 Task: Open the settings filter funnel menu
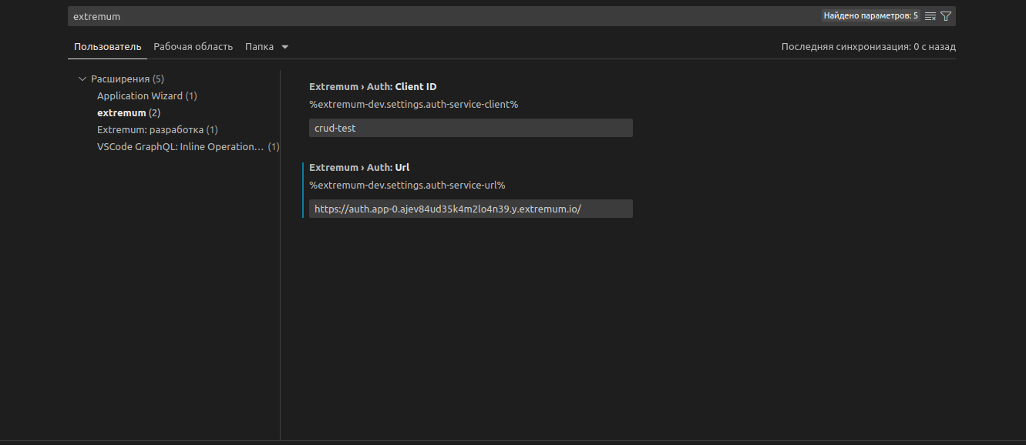point(945,15)
